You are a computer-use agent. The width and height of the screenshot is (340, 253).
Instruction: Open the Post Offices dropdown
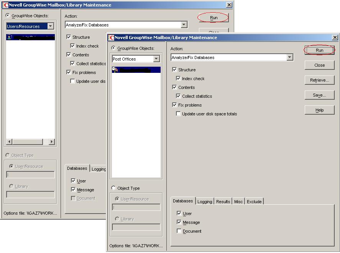(156, 59)
